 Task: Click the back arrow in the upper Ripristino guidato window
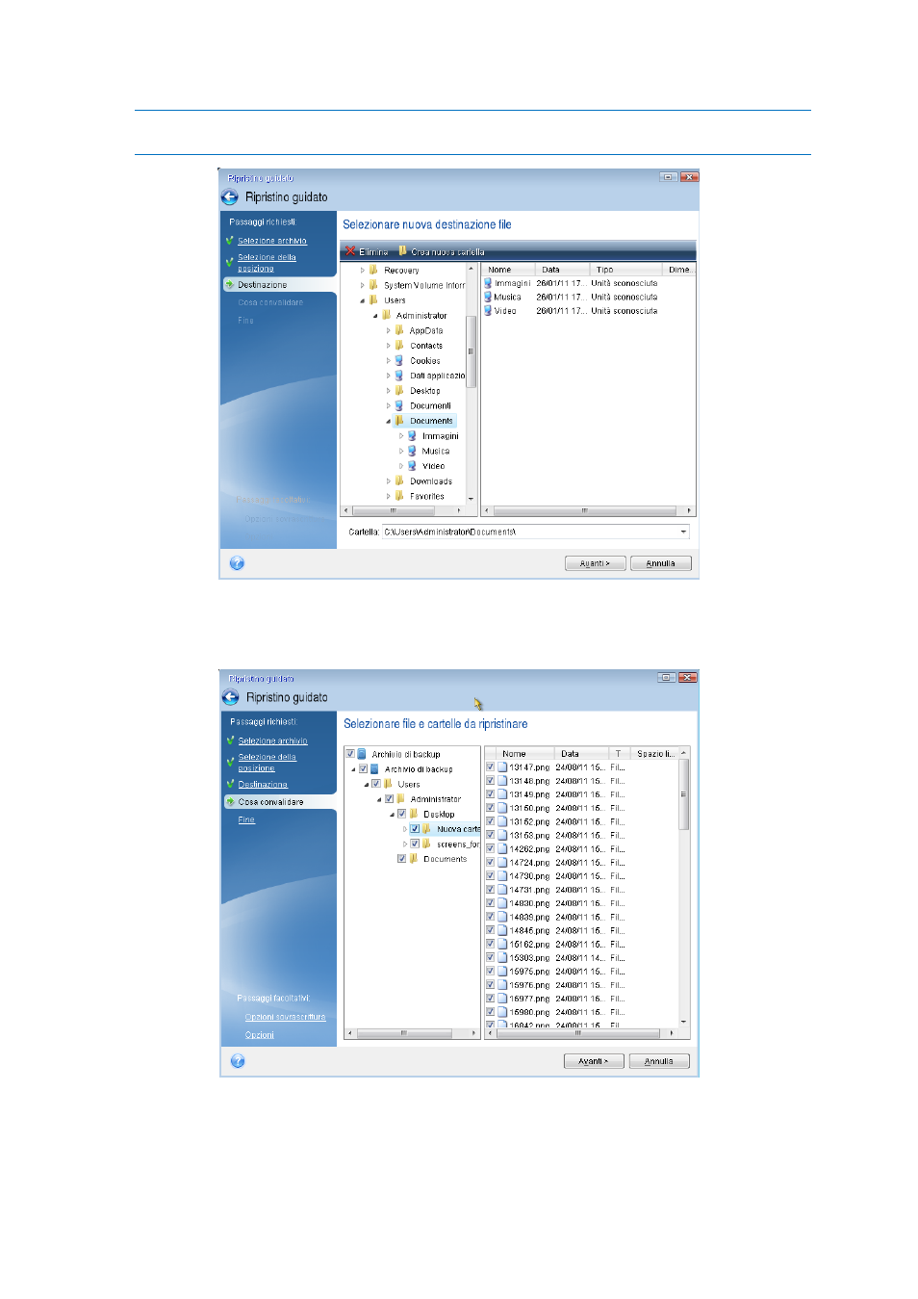pyautogui.click(x=230, y=197)
